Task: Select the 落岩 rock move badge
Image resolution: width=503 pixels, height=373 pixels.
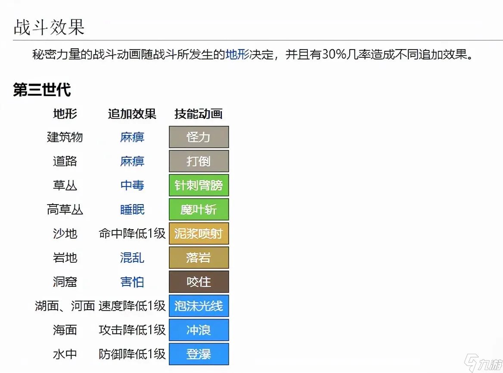Action: click(x=199, y=258)
